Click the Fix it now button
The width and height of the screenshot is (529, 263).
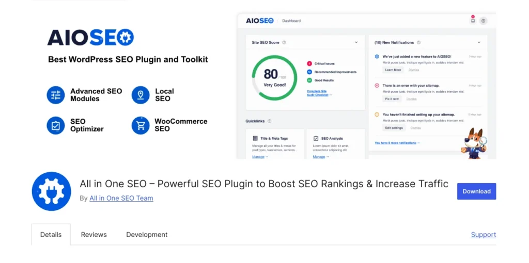[392, 98]
